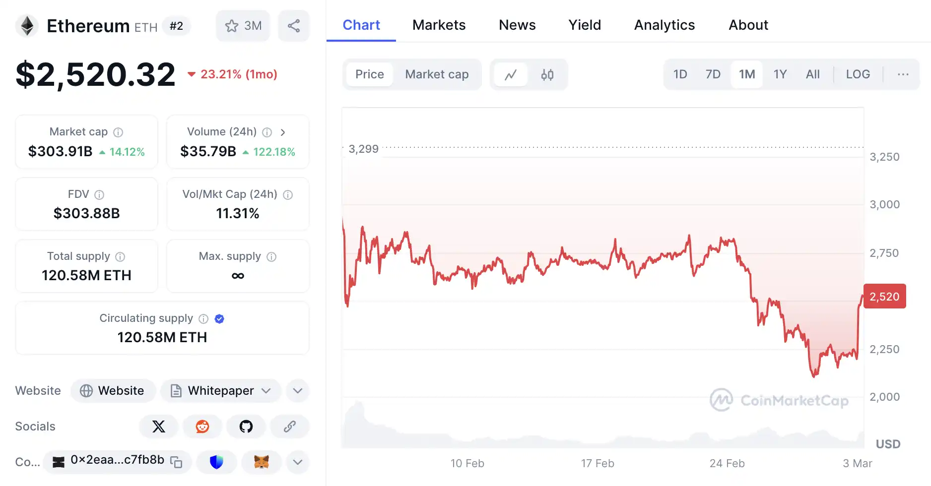The image size is (931, 486).
Task: Open the official Website link
Action: pos(113,391)
